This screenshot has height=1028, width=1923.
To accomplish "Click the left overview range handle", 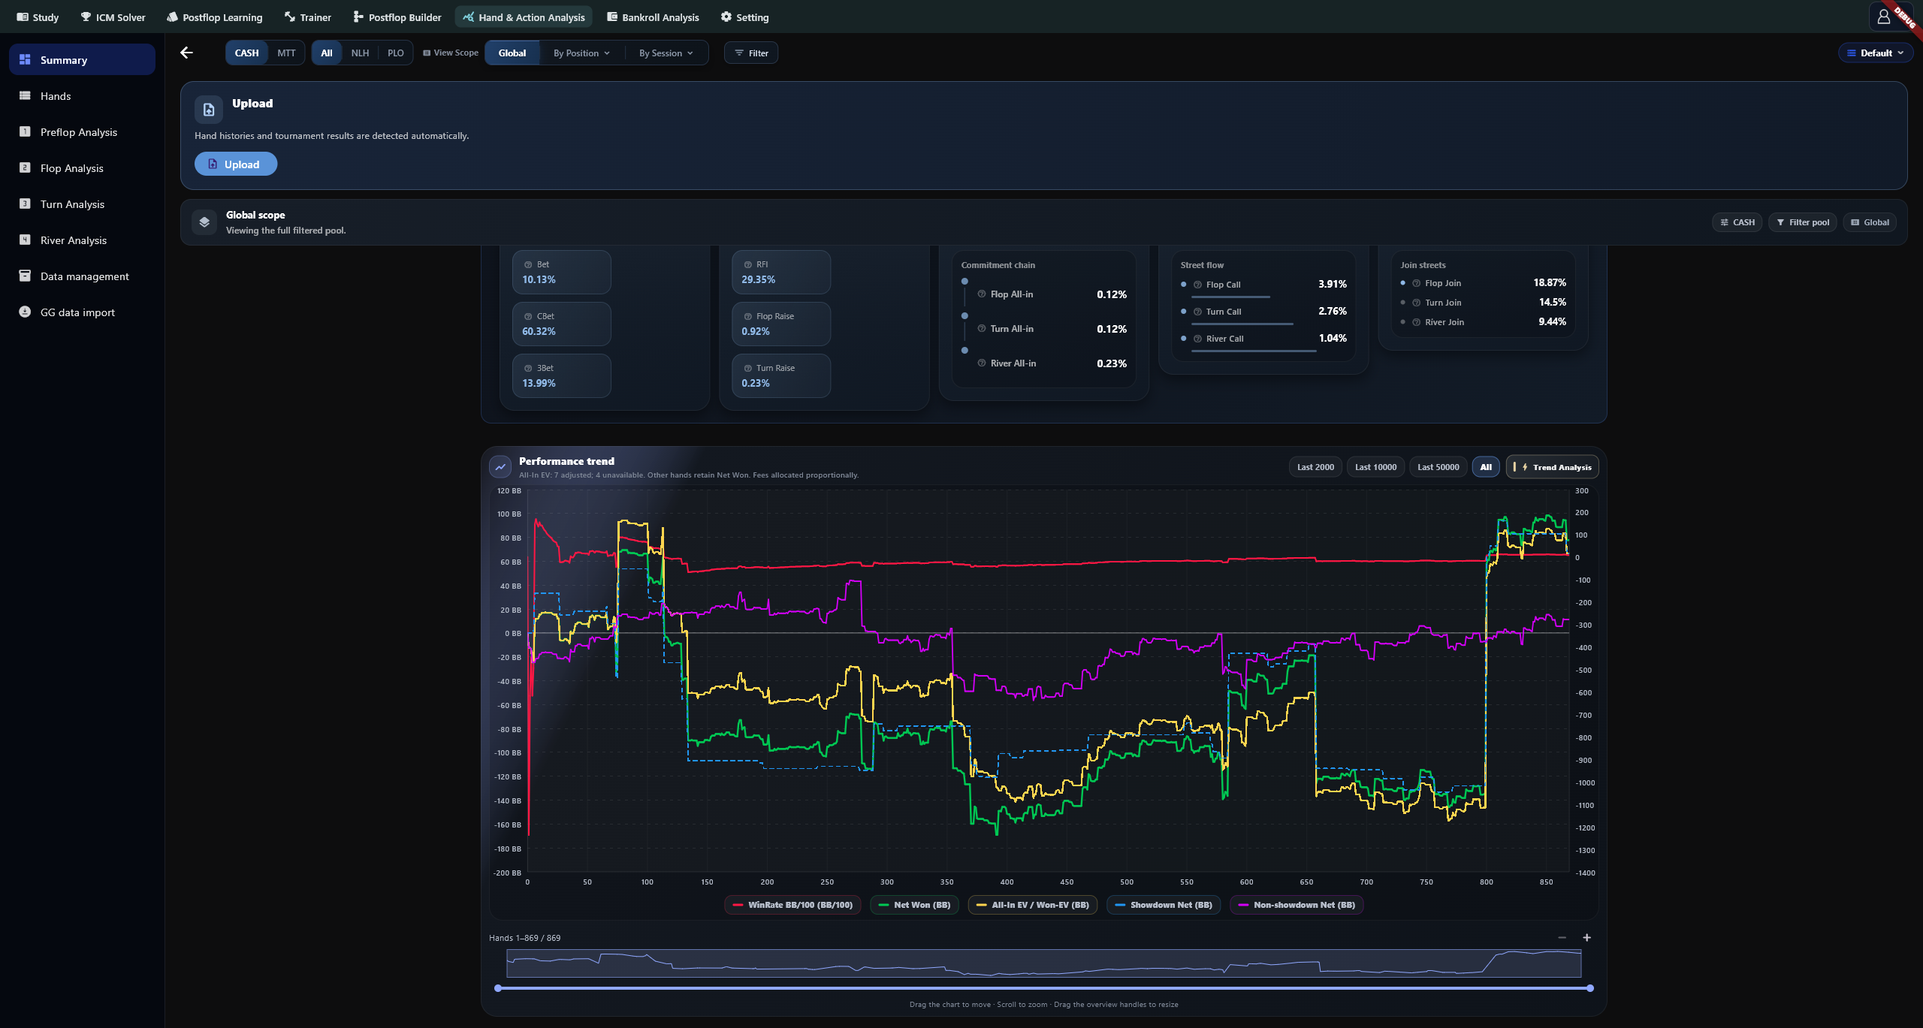I will pyautogui.click(x=498, y=988).
